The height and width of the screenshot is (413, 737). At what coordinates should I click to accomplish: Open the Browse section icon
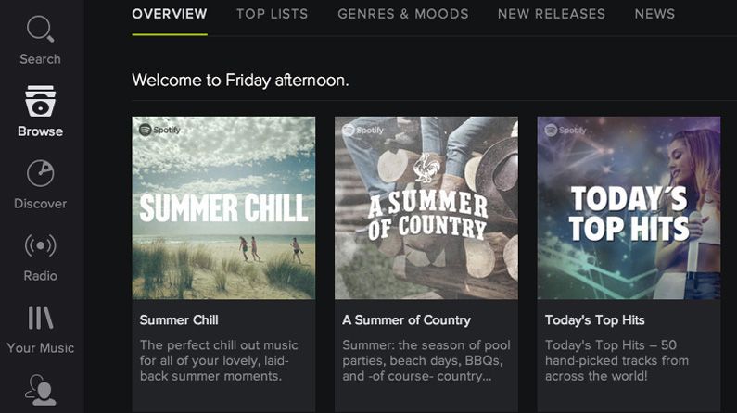pyautogui.click(x=40, y=100)
